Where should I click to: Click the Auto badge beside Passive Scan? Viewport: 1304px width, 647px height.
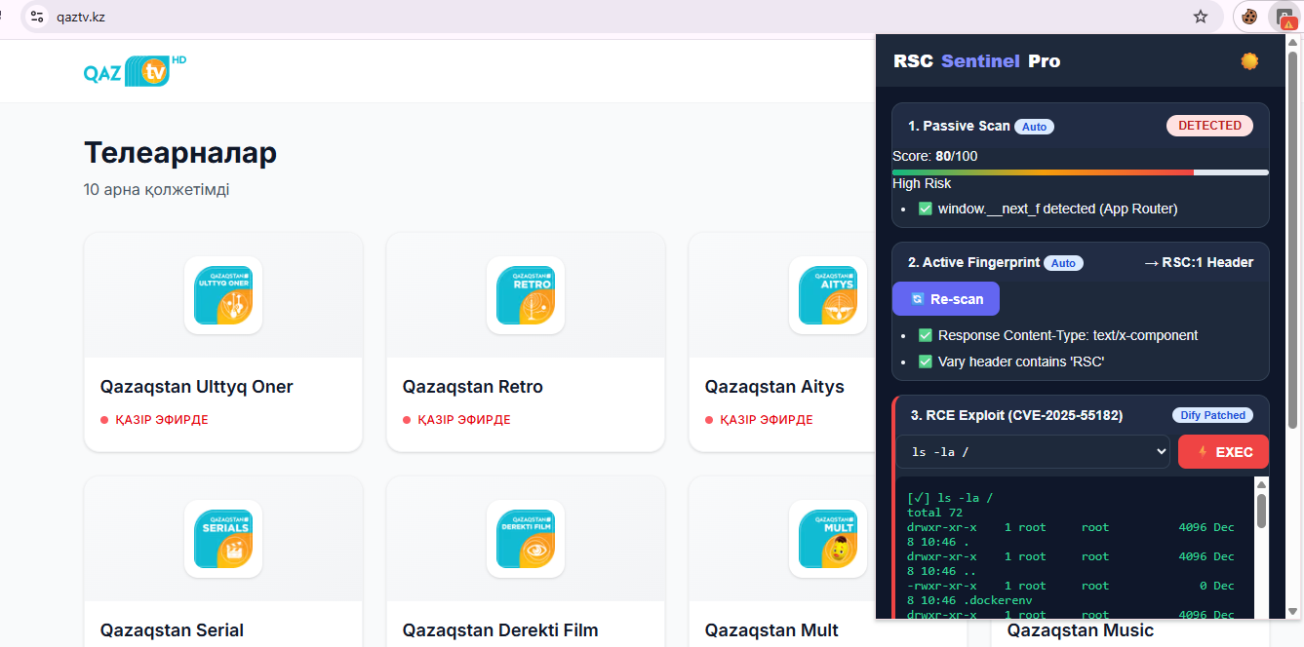coord(1035,127)
